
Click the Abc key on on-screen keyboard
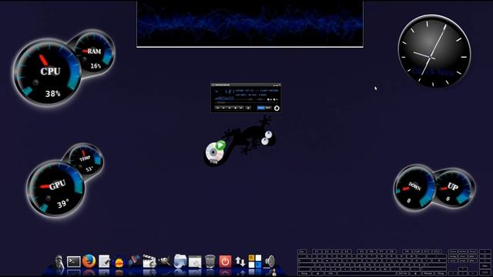click(485, 266)
